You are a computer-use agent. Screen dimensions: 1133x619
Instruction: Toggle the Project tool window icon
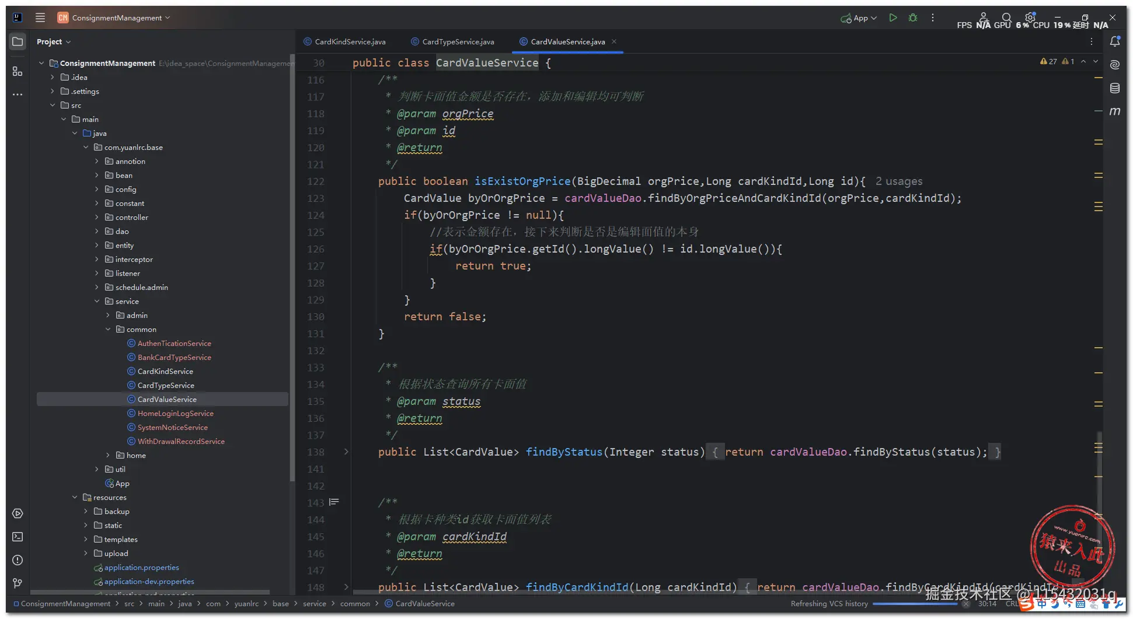(18, 41)
